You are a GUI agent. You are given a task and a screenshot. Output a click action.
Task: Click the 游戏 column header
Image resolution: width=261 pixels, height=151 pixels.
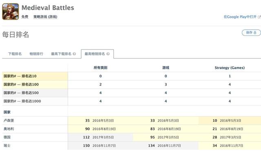click(166, 68)
